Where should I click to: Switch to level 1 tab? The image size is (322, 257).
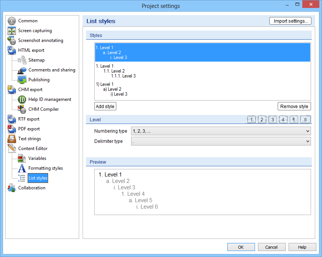click(x=251, y=120)
